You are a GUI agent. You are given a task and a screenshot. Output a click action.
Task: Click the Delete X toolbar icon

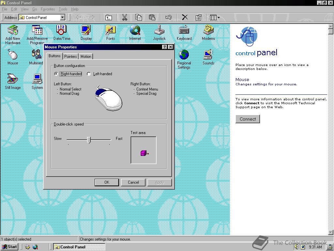[185, 17]
